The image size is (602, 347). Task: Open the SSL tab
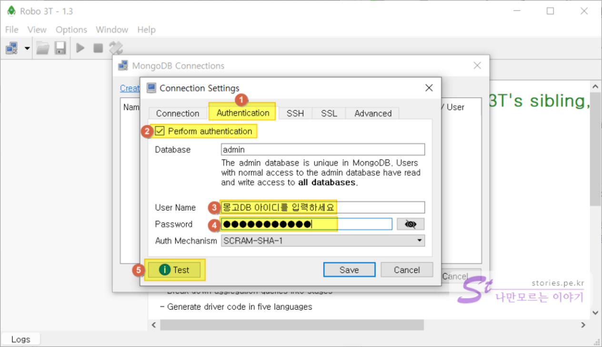coord(329,113)
